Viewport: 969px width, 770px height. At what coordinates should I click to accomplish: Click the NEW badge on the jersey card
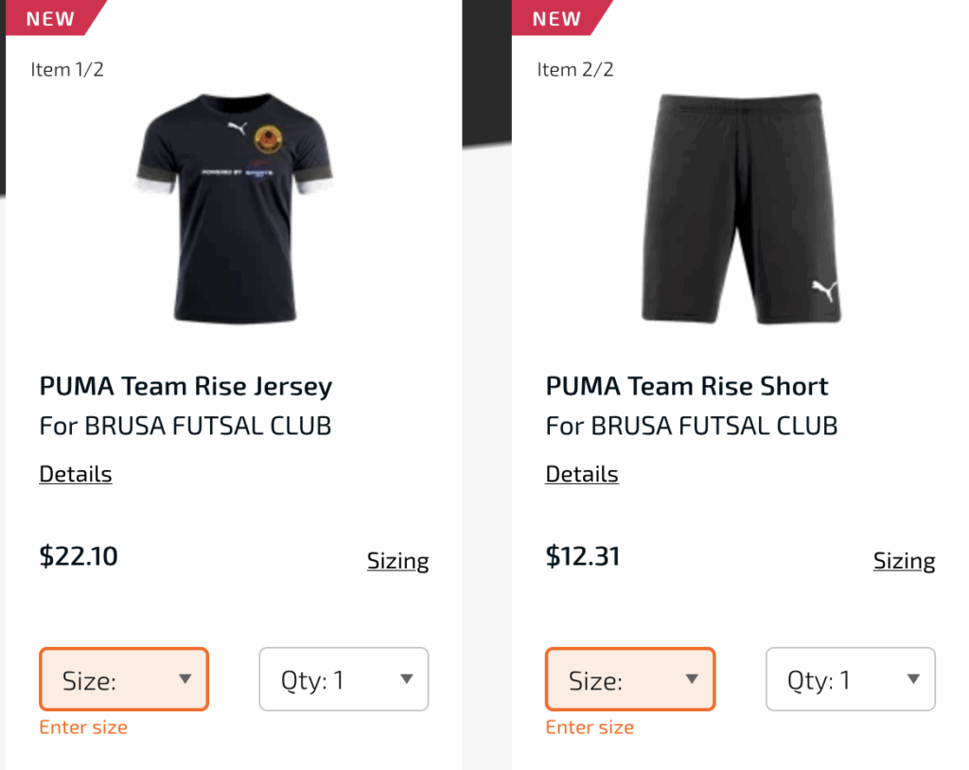point(50,18)
